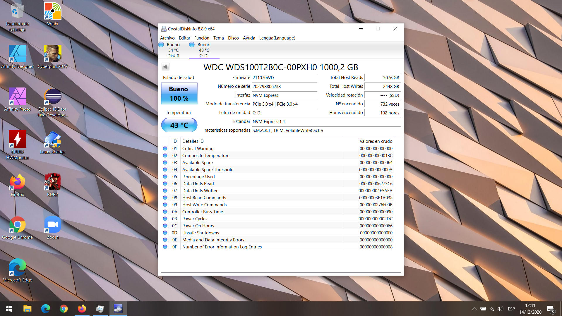562x316 pixels.
Task: Click the Valores en crudo column header
Action: point(376,141)
